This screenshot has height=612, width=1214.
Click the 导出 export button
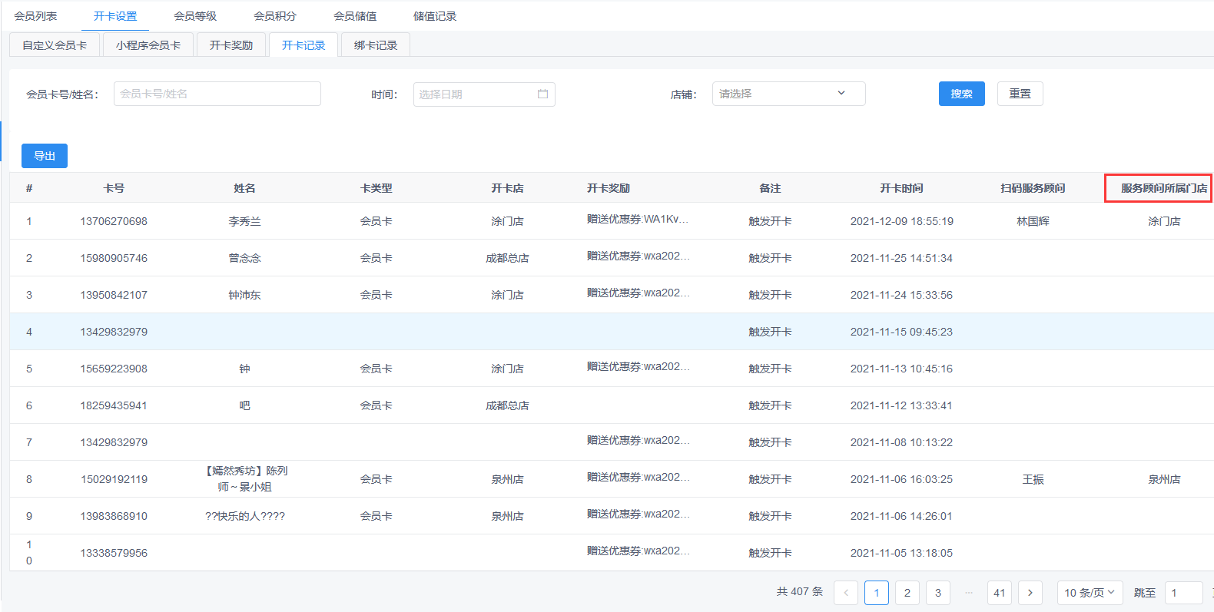[x=45, y=156]
